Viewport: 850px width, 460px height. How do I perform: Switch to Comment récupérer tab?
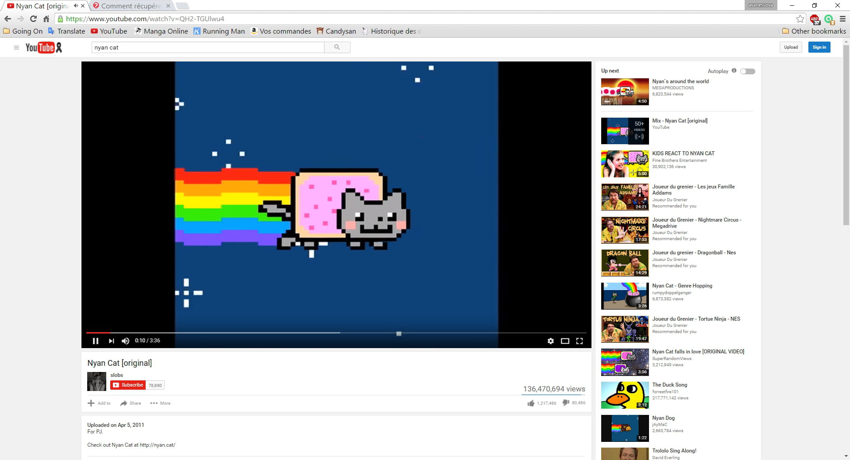[131, 6]
